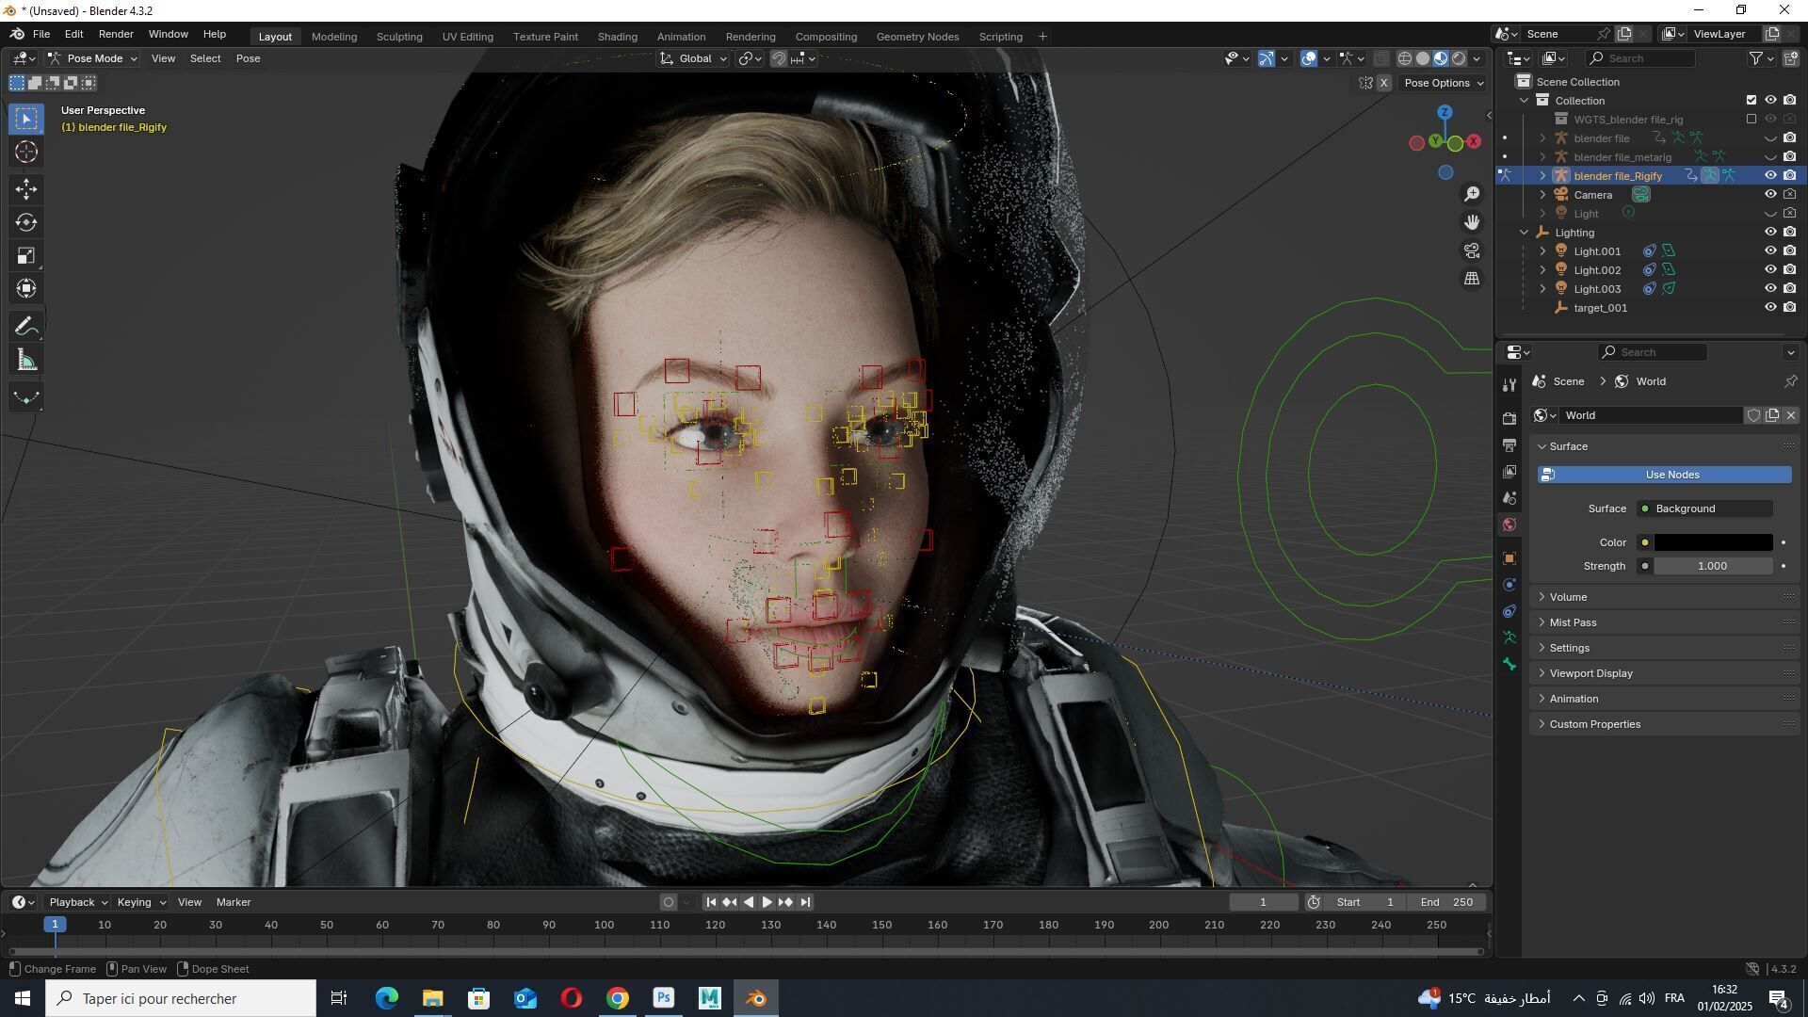Open the Pose menu in viewport header
1808x1017 pixels.
click(x=249, y=58)
